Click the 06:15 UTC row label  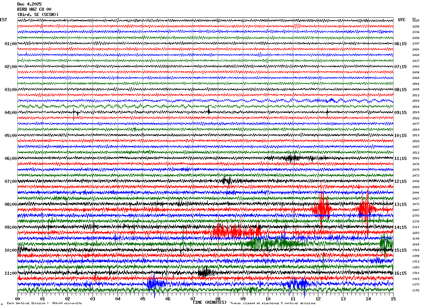point(400,44)
